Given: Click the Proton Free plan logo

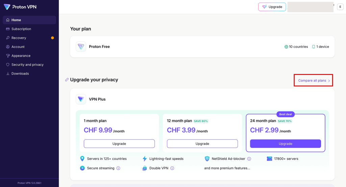Looking at the screenshot, I should click(x=81, y=47).
